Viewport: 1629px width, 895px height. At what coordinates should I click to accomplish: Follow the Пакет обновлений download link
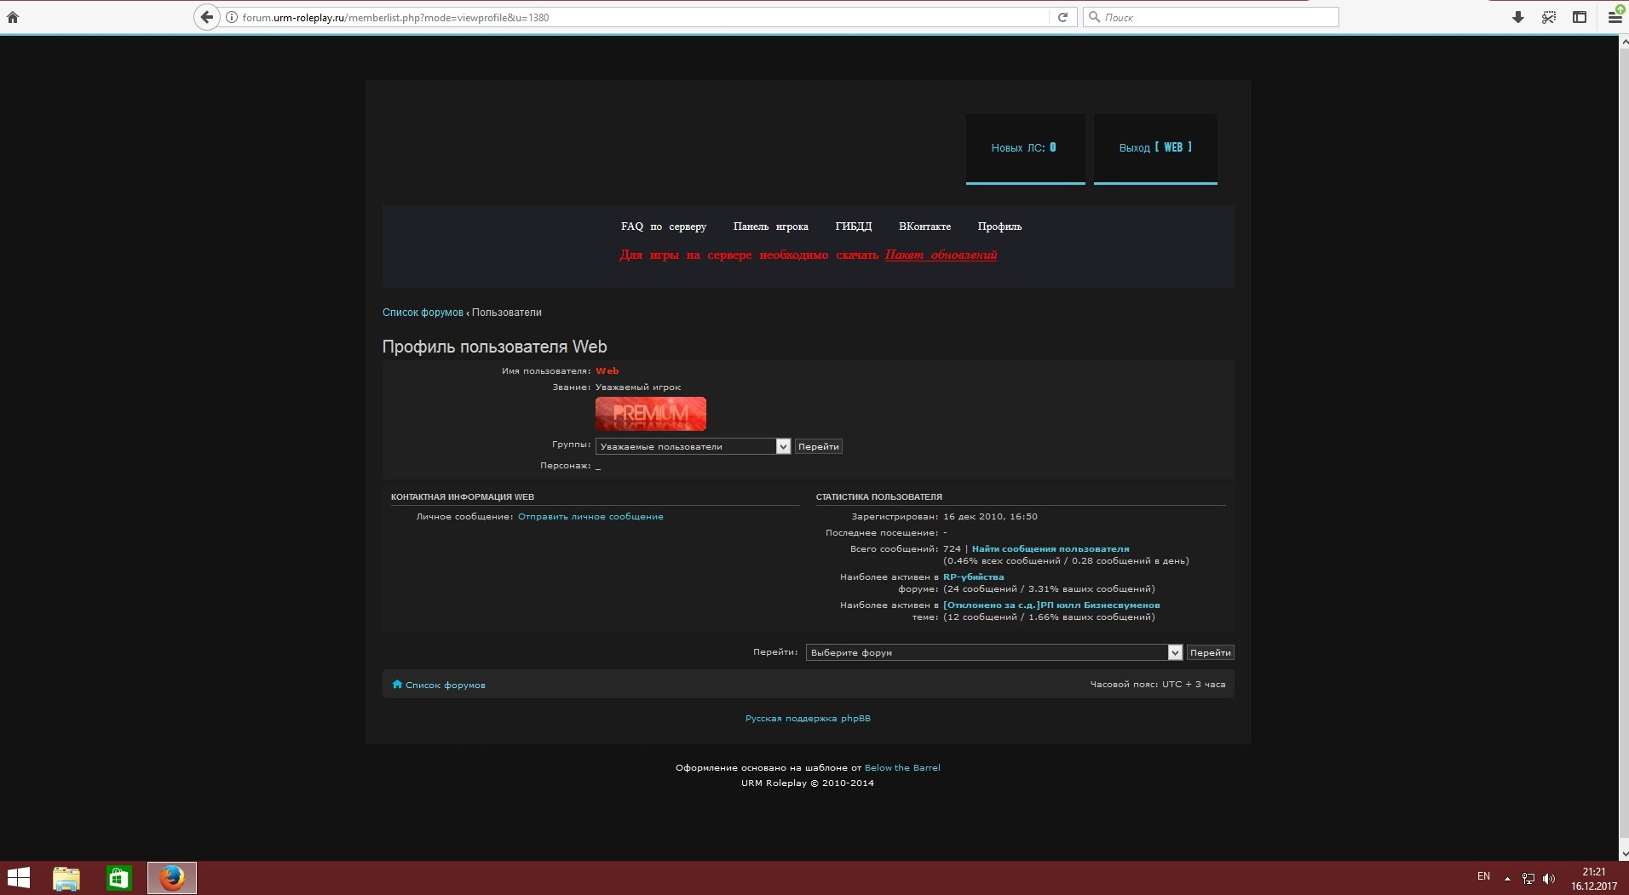pos(941,255)
